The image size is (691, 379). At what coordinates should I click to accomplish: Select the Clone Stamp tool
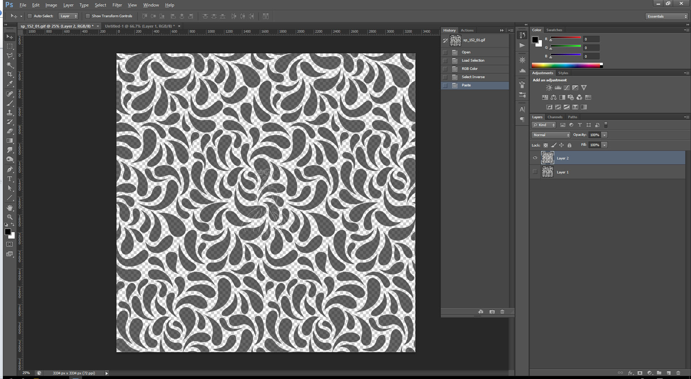[10, 112]
